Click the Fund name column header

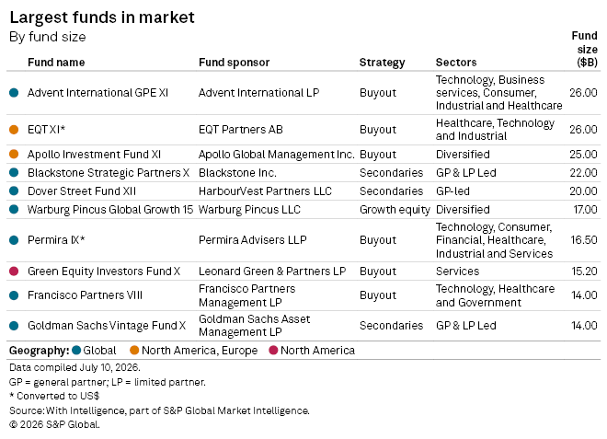coord(56,63)
